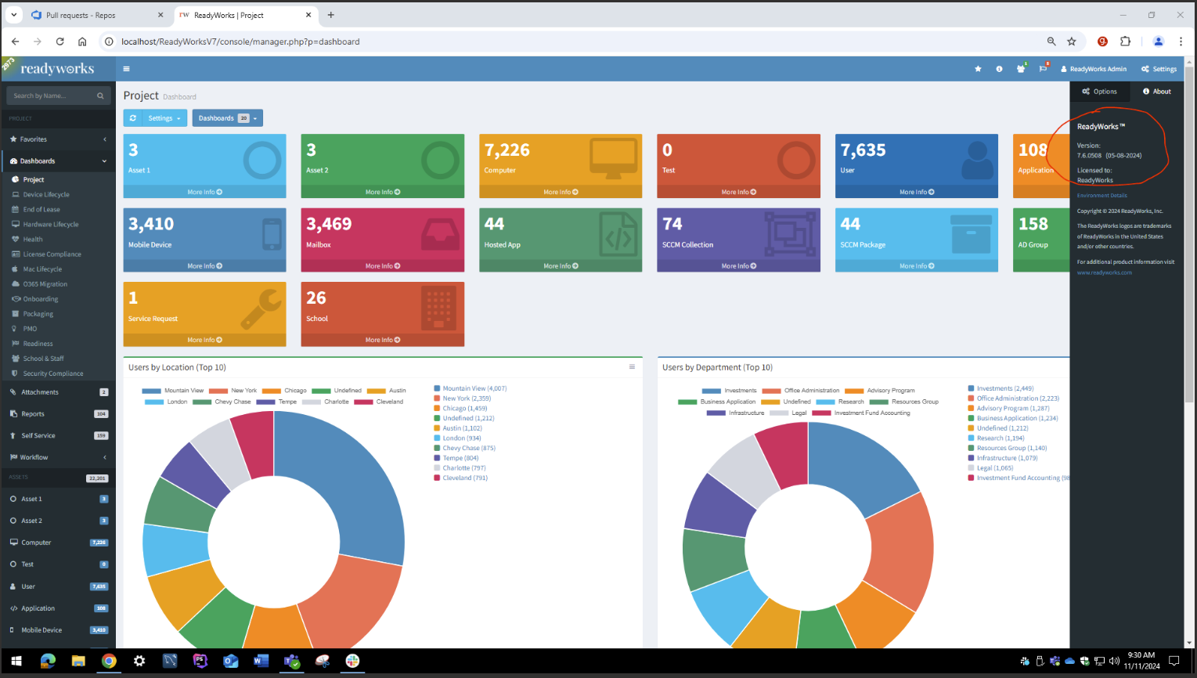Viewport: 1197px width, 678px height.
Task: Open the users group notification icon
Action: (x=1020, y=69)
